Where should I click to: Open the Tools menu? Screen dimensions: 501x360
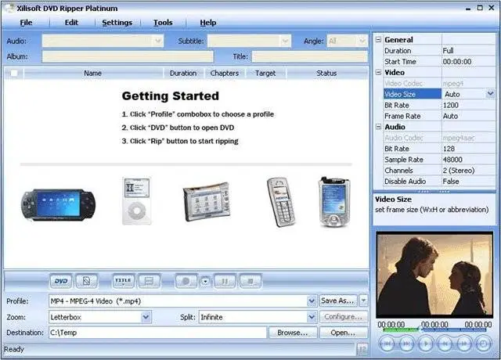163,23
